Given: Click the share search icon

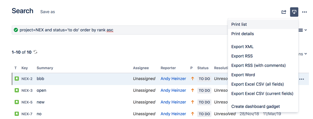Looking at the screenshot, I should point(284,12).
